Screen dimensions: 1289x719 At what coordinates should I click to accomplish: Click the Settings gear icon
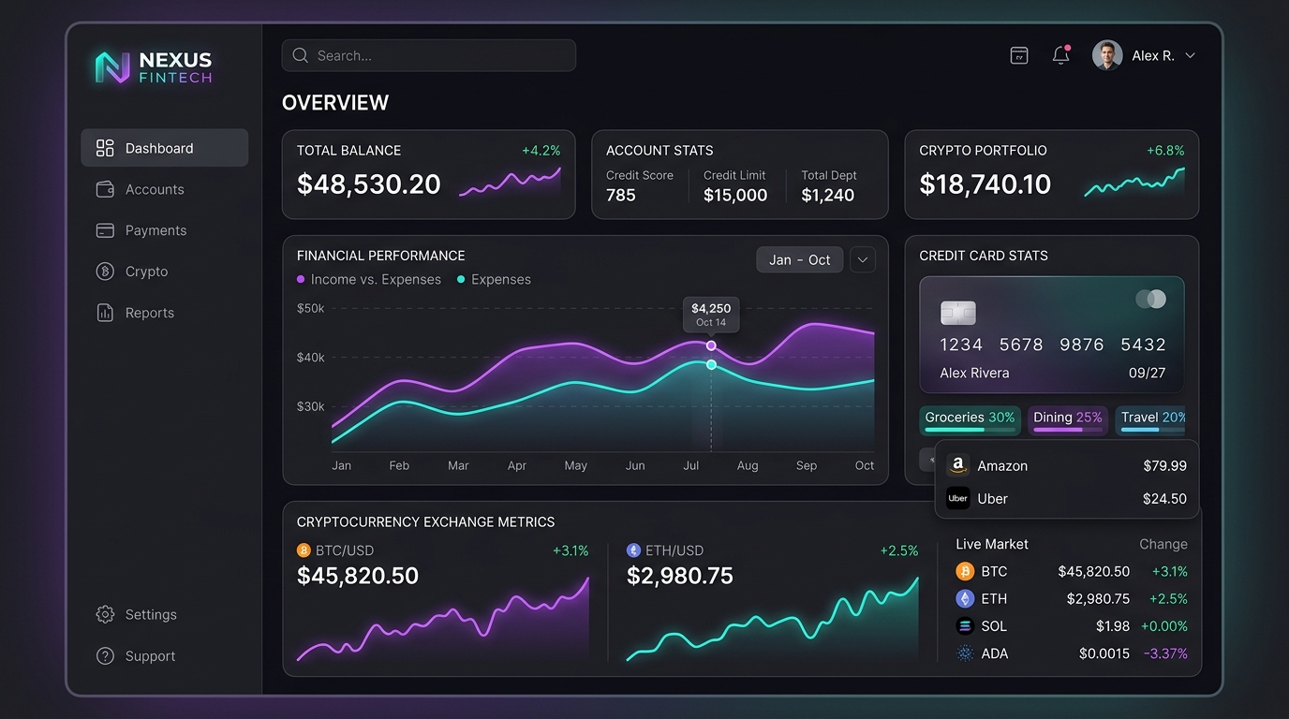pos(105,614)
